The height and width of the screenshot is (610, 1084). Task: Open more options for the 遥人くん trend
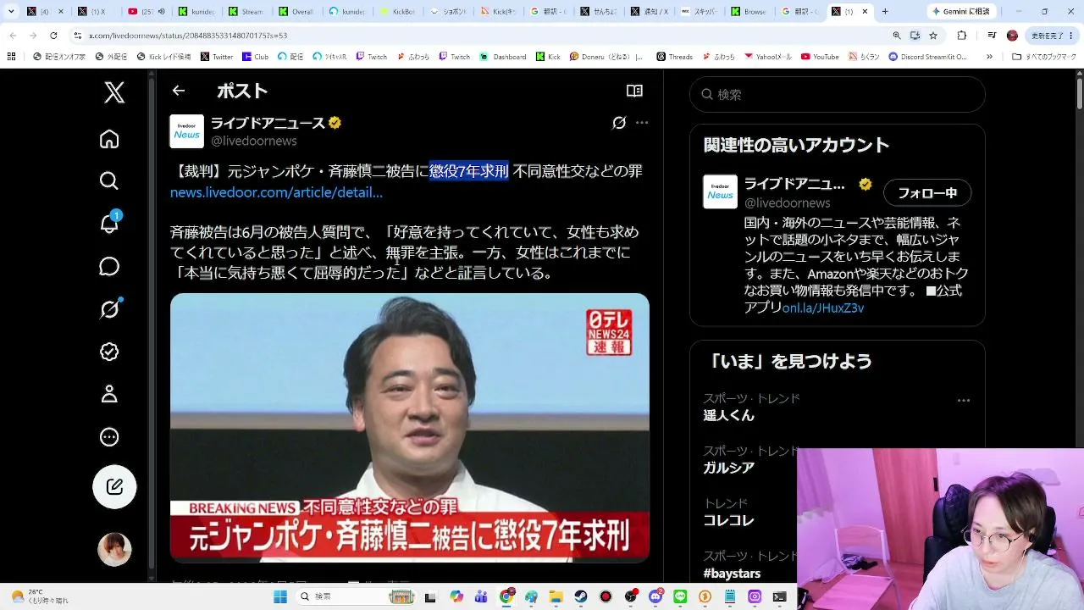pyautogui.click(x=963, y=400)
